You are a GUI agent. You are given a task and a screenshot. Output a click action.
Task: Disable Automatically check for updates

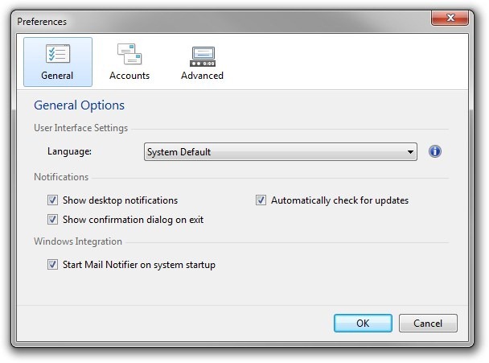click(261, 200)
